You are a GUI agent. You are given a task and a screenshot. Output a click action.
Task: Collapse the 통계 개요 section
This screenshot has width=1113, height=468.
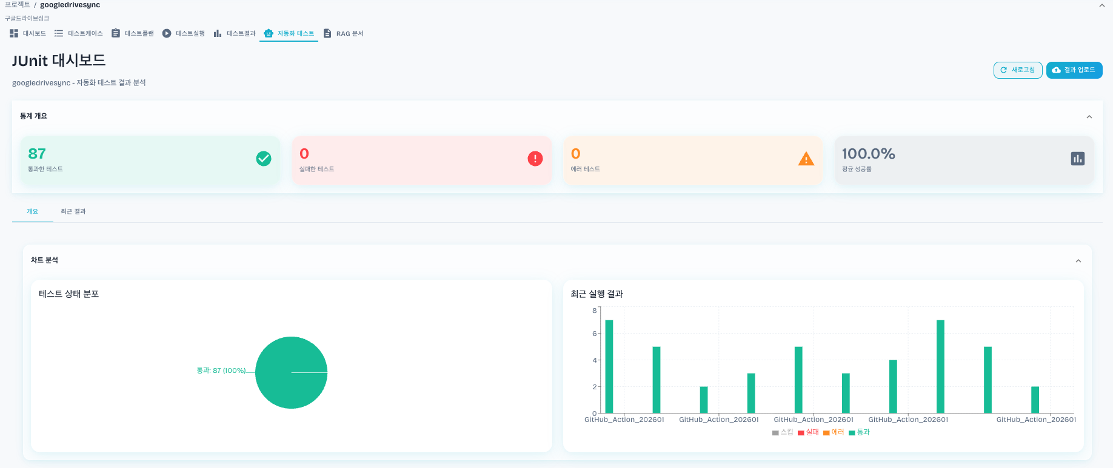coord(1089,117)
